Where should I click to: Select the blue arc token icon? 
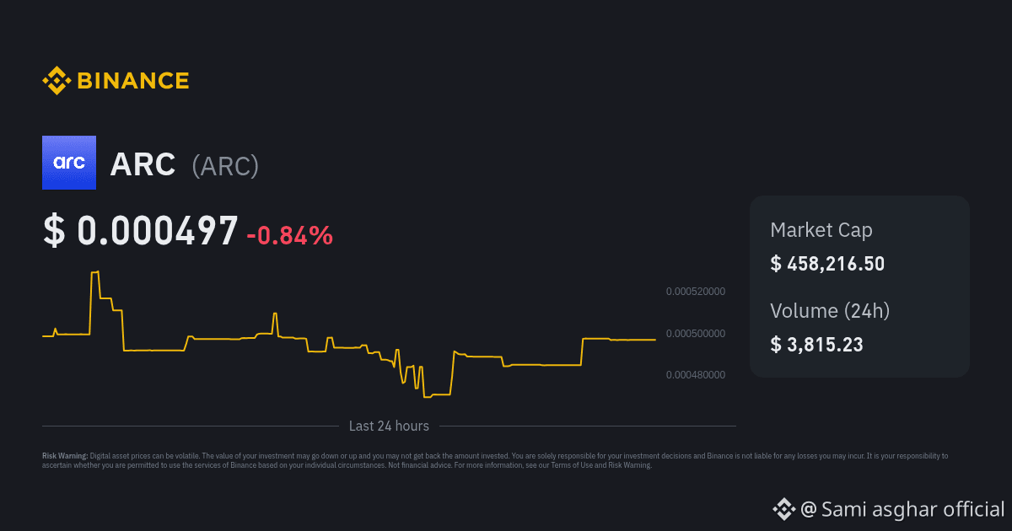click(69, 163)
